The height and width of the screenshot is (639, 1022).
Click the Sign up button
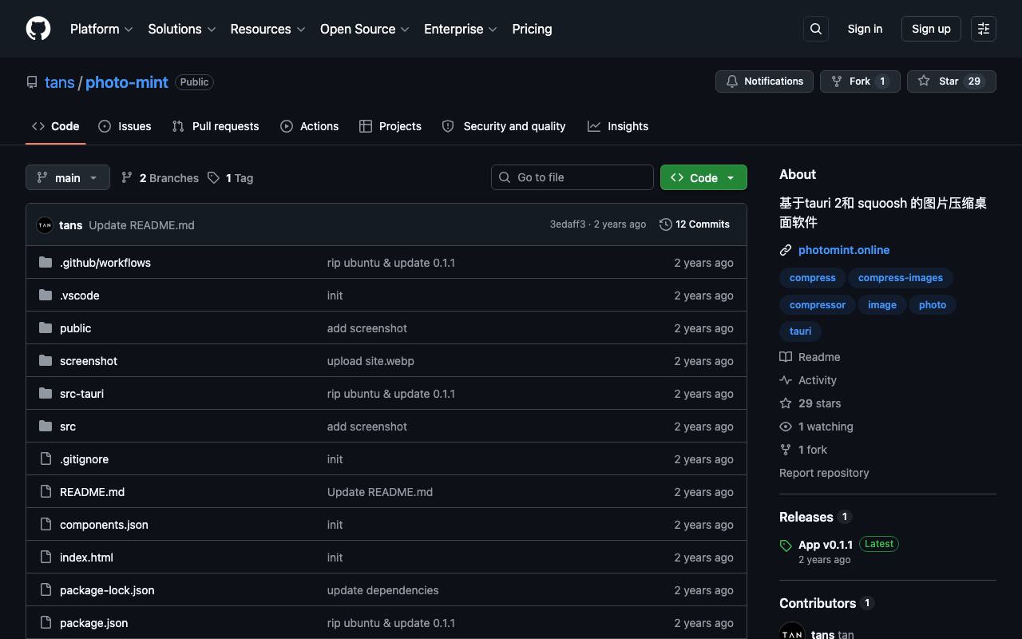coord(931,29)
